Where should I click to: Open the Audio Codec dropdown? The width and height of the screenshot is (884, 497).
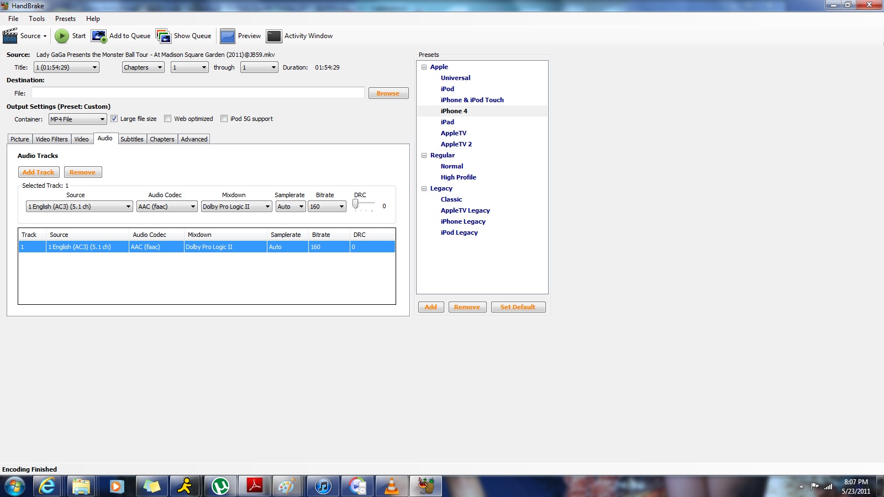pos(167,207)
